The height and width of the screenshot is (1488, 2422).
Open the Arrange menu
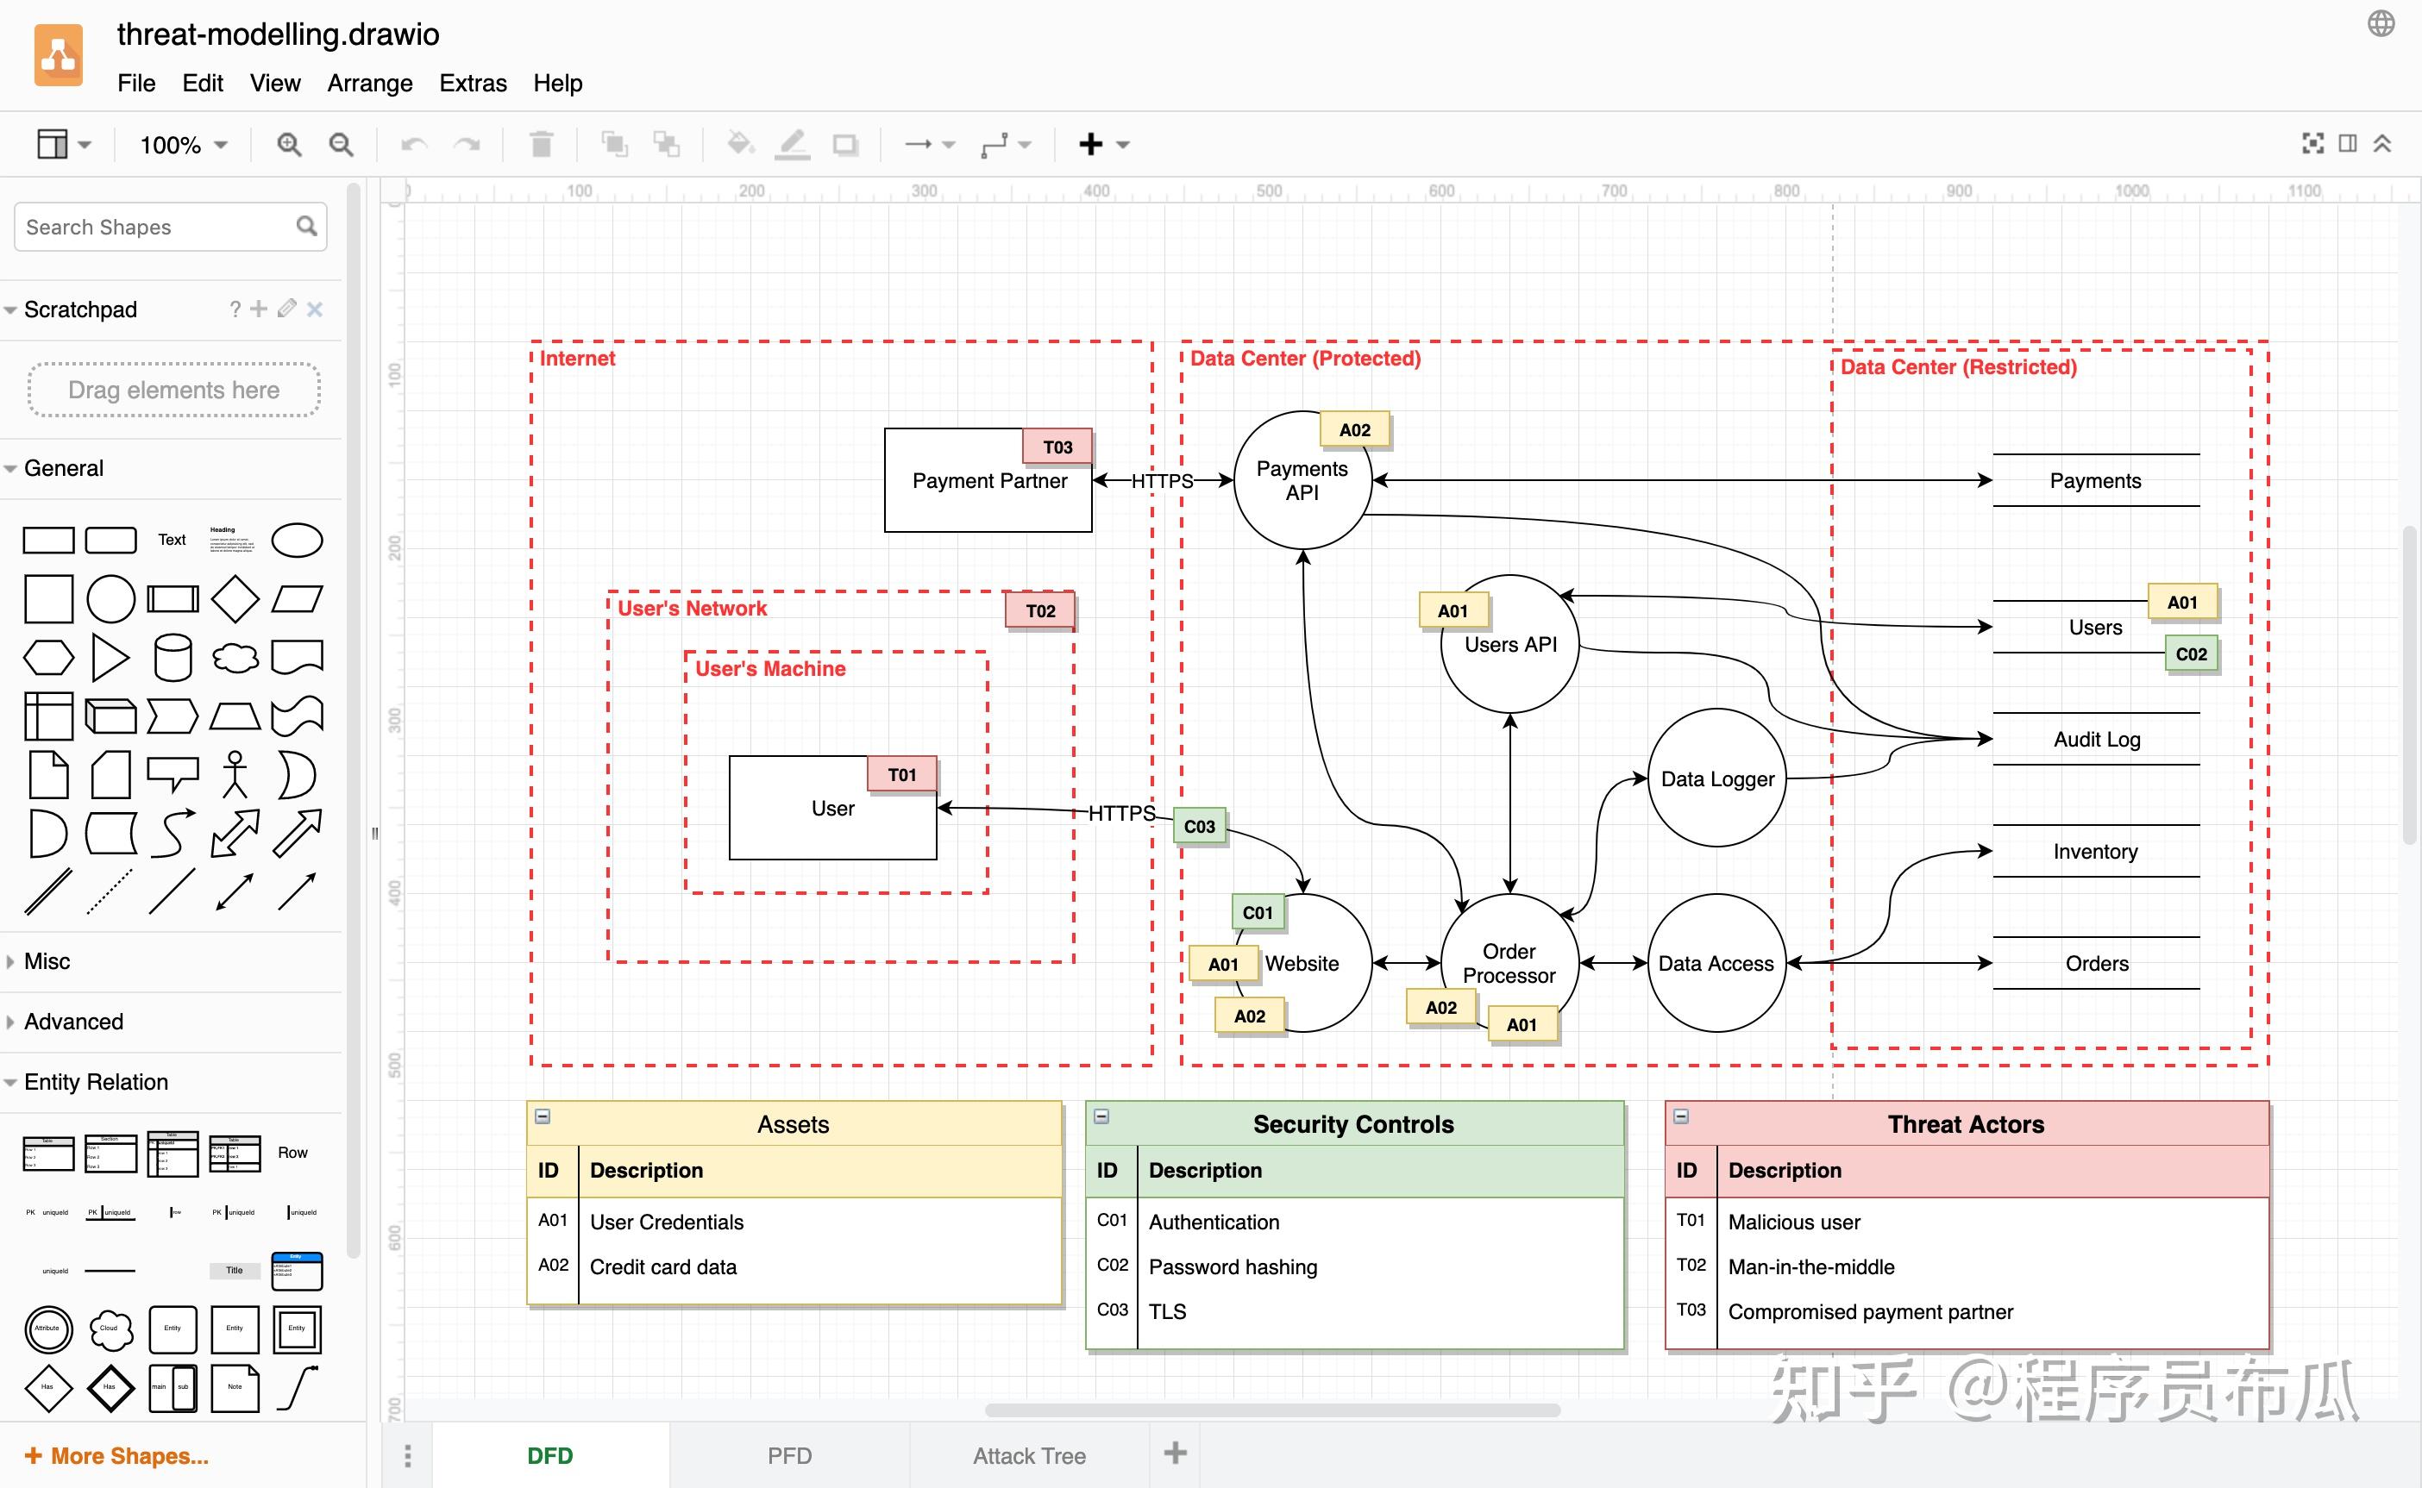coord(369,83)
